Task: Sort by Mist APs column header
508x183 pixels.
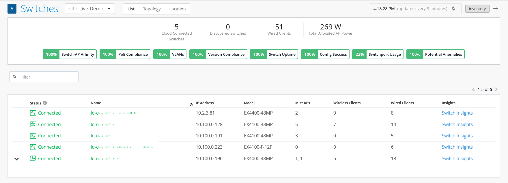Action: tap(302, 103)
